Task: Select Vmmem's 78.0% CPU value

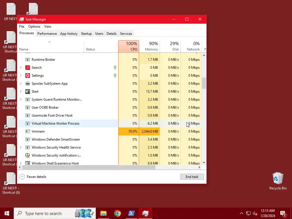Action: (129, 131)
